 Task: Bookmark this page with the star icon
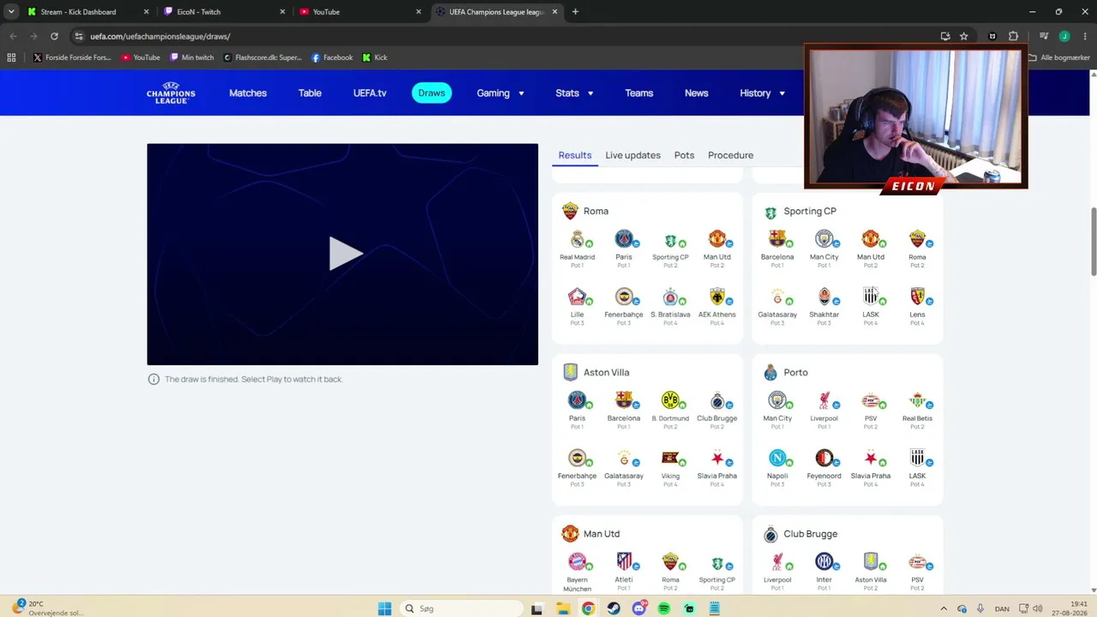pyautogui.click(x=964, y=36)
